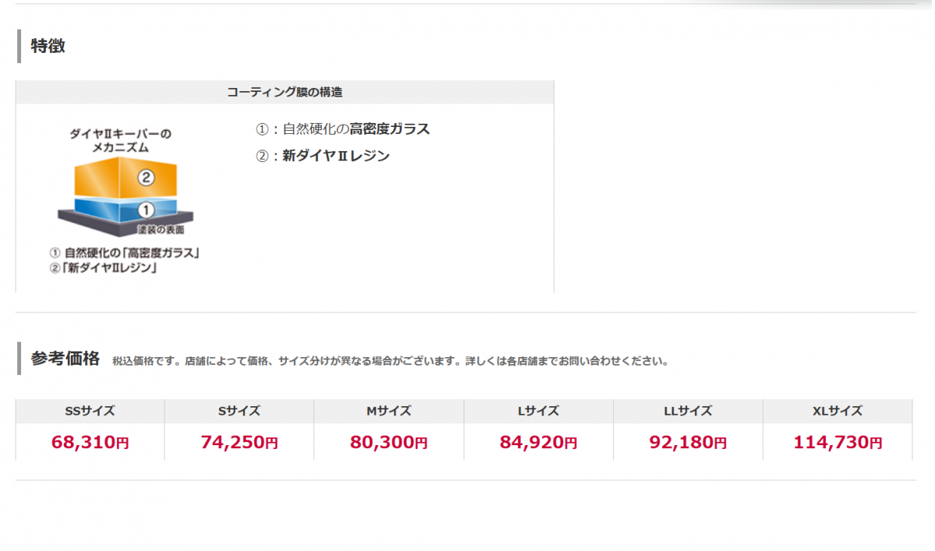Click the diagram caption ①自然硬化の「高密度ガラス」

[x=125, y=253]
